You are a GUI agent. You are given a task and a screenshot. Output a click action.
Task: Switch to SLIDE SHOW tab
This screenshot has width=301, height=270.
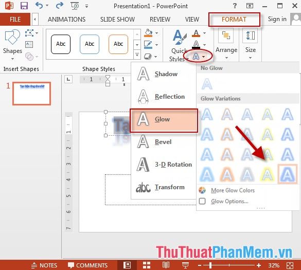point(117,19)
